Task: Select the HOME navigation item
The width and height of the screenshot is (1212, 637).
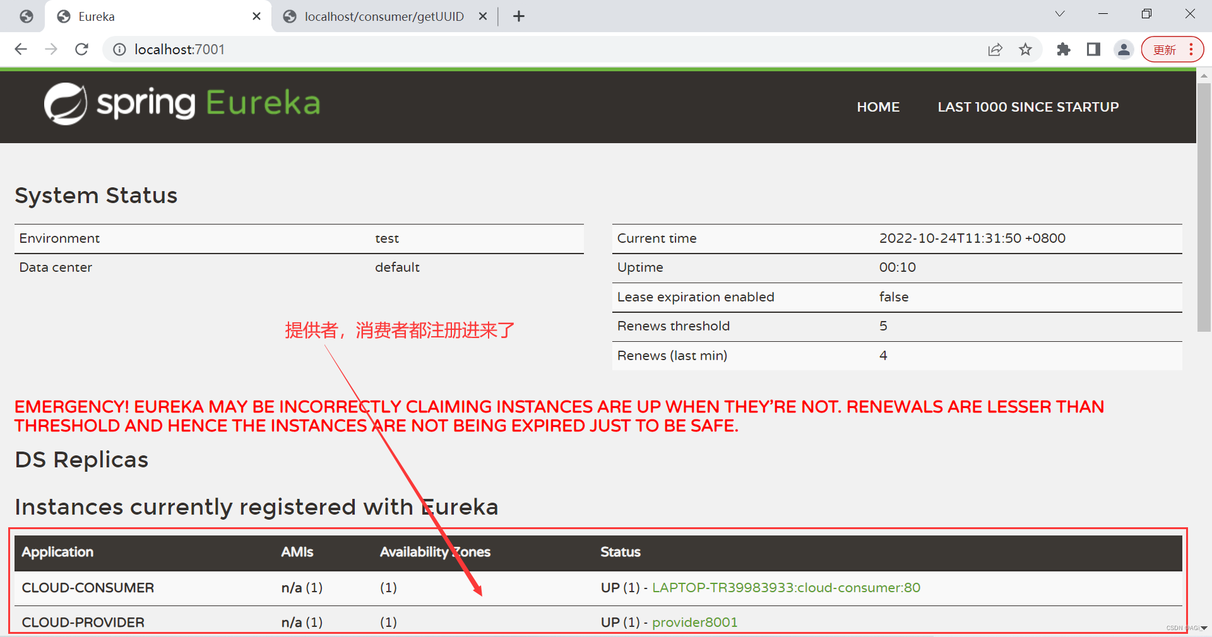Action: click(878, 107)
